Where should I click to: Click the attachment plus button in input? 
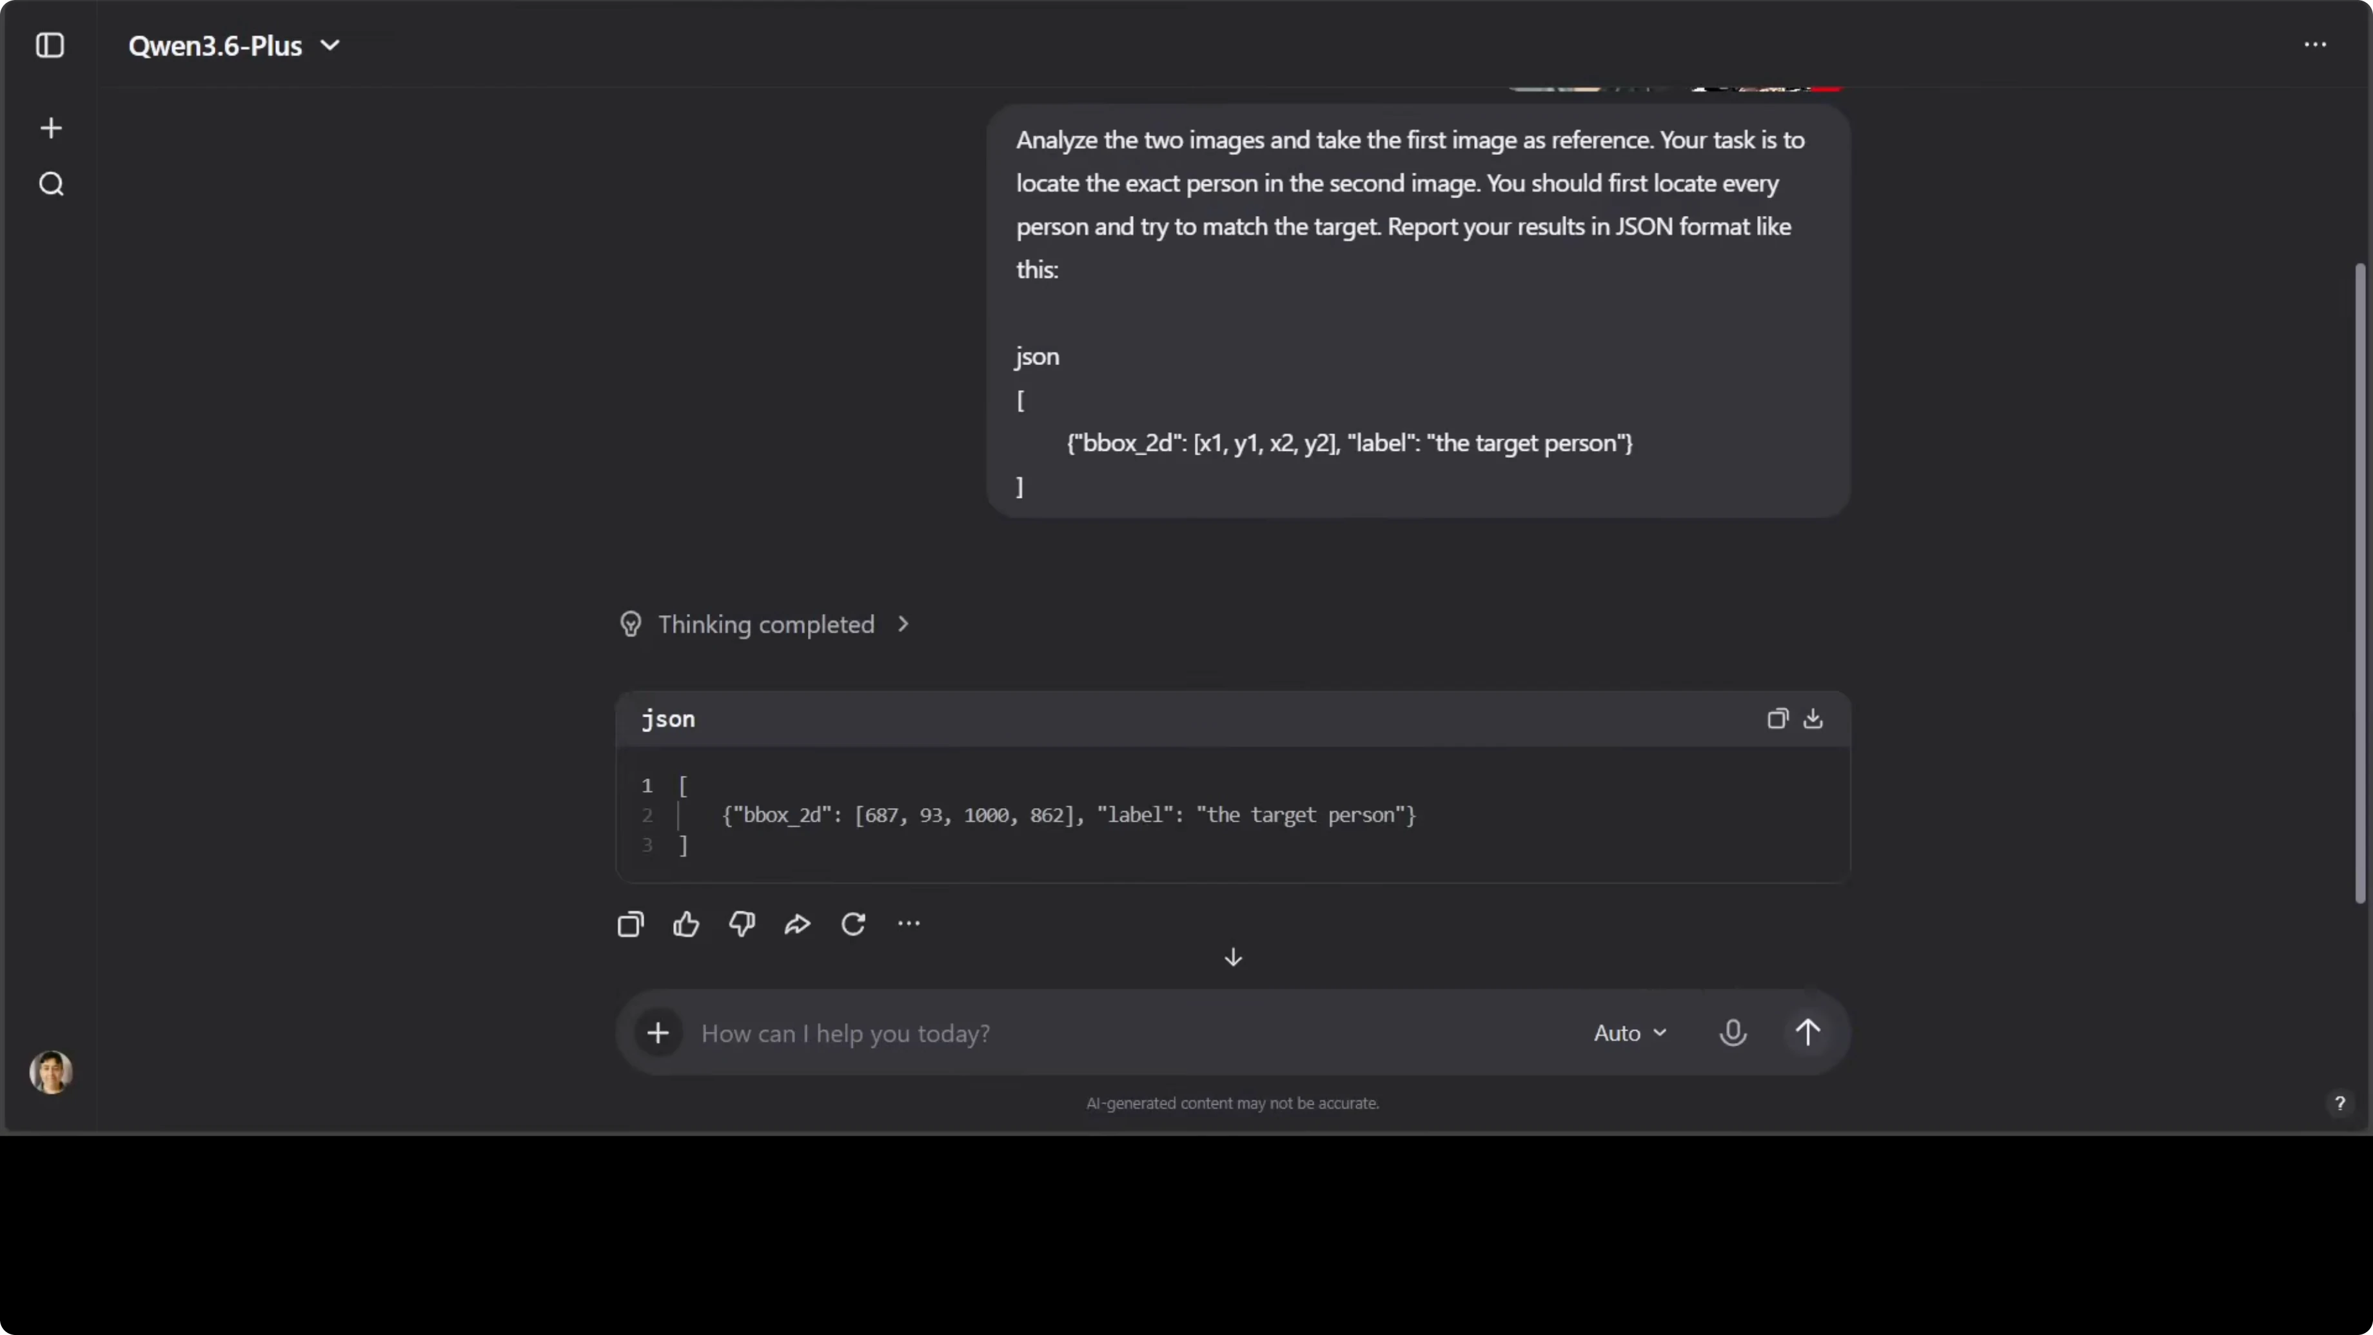pos(658,1033)
